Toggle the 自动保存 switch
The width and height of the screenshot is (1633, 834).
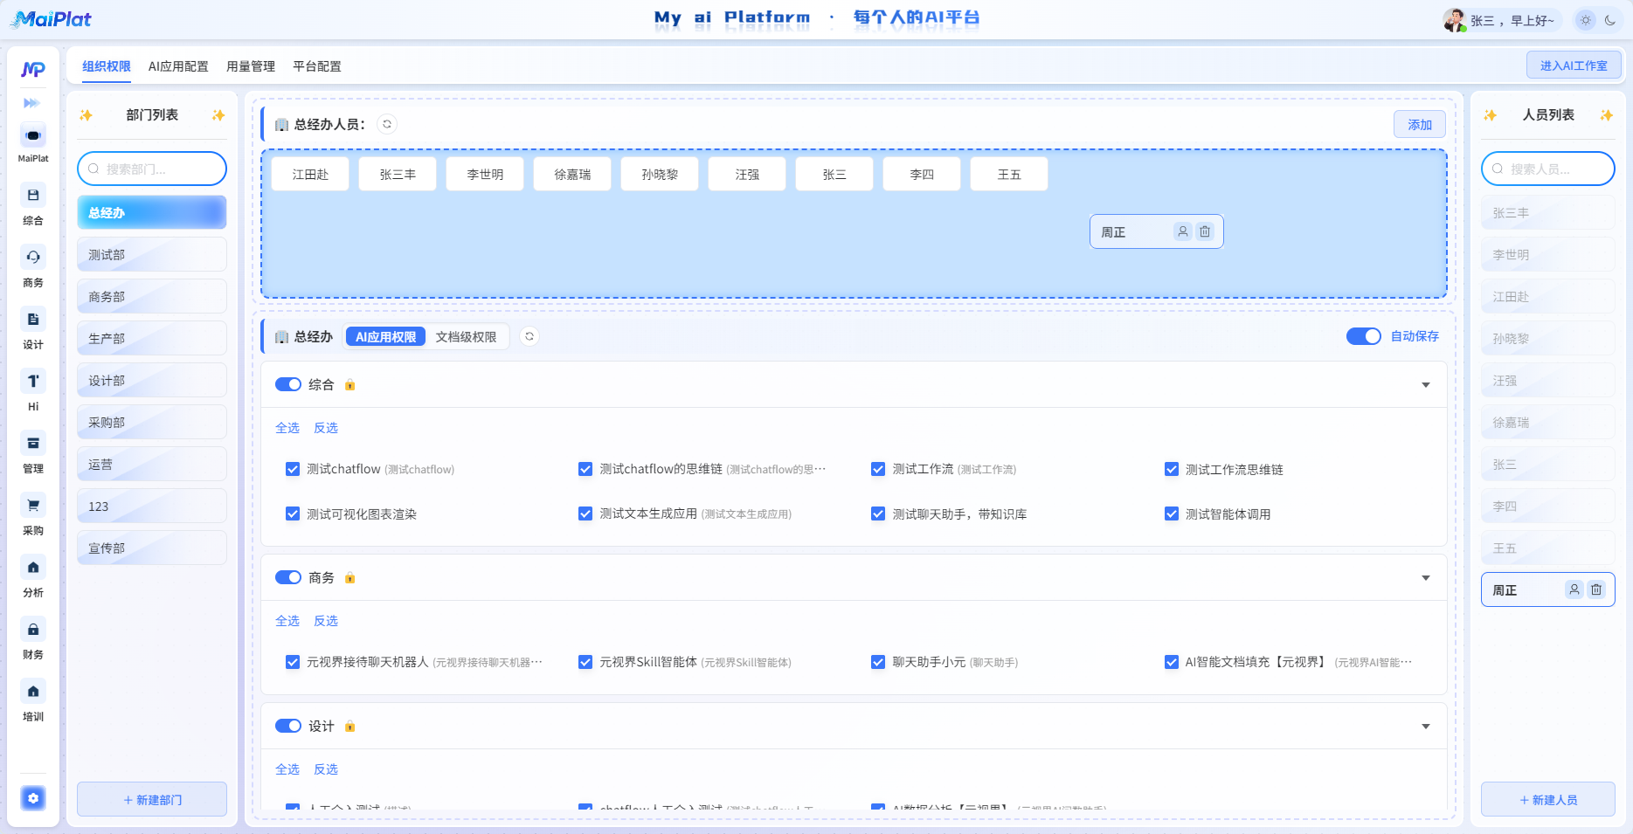coord(1363,336)
